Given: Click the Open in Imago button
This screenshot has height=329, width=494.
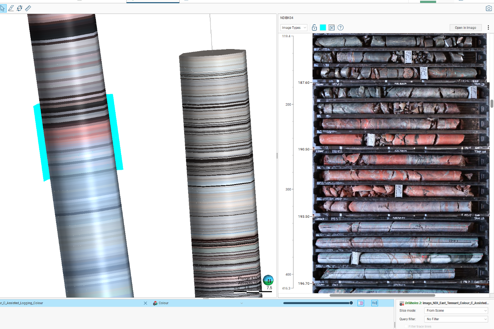Looking at the screenshot, I should [465, 27].
